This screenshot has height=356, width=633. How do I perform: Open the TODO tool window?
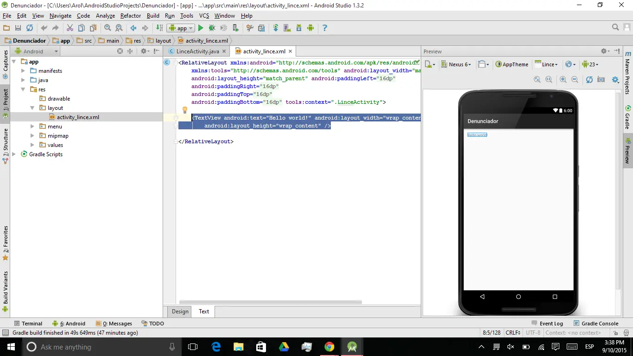pyautogui.click(x=152, y=324)
